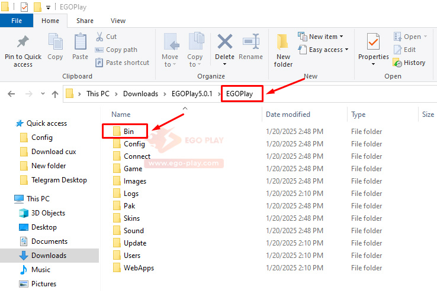Select This PC in navigation pane
437x291 pixels.
pyautogui.click(x=32, y=199)
